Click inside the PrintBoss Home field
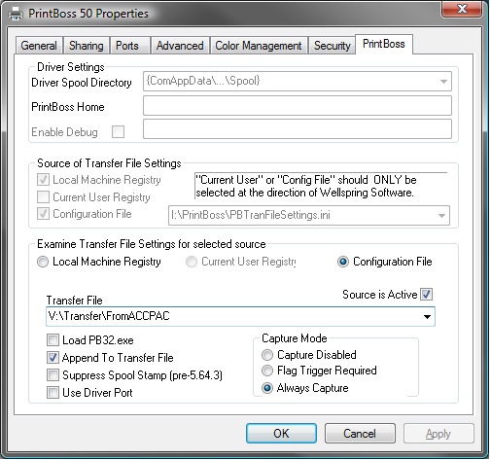Image resolution: width=491 pixels, height=460 pixels. pos(298,105)
